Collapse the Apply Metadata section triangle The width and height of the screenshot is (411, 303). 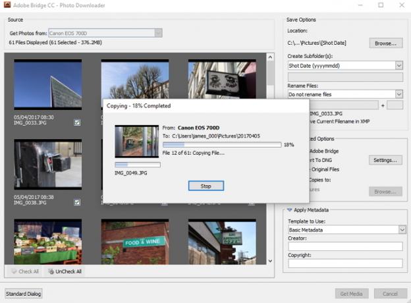click(289, 210)
